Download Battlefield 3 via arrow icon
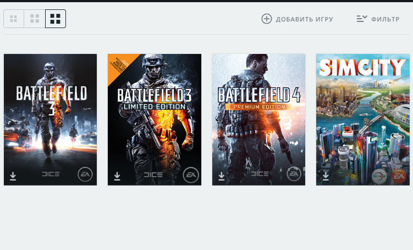This screenshot has width=413, height=250. coord(13,176)
